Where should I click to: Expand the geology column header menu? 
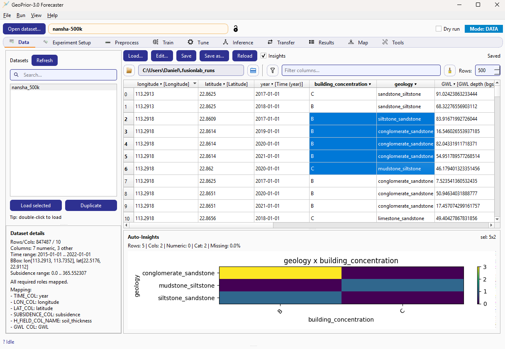(x=416, y=84)
